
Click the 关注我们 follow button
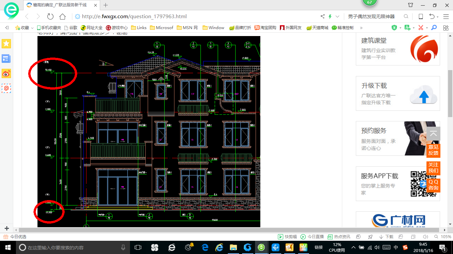[x=433, y=168]
